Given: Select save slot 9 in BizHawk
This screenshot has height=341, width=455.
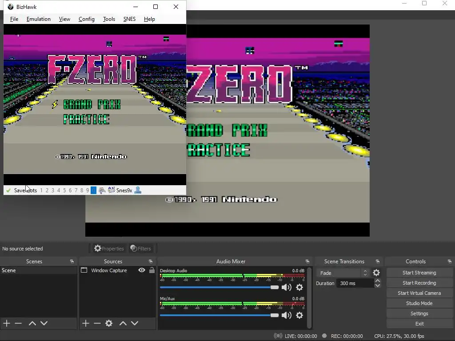Looking at the screenshot, I should click(88, 190).
